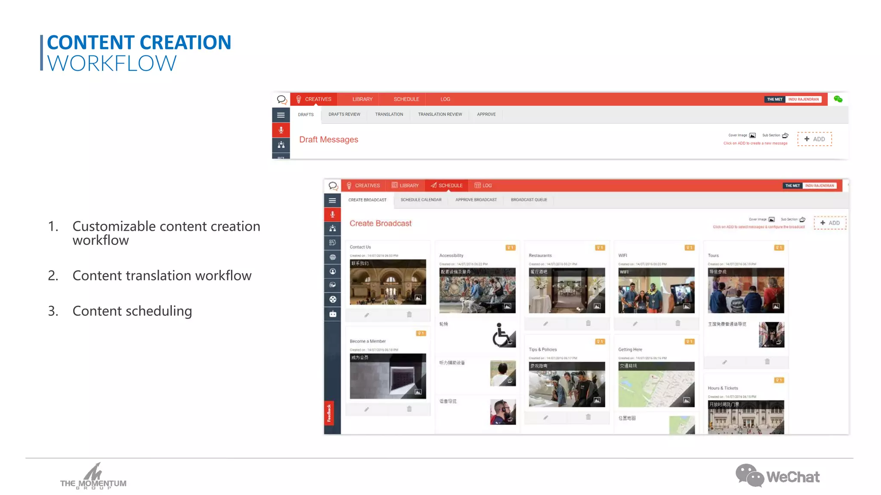Select the TRANSLATION REVIEW sub-tab

440,114
